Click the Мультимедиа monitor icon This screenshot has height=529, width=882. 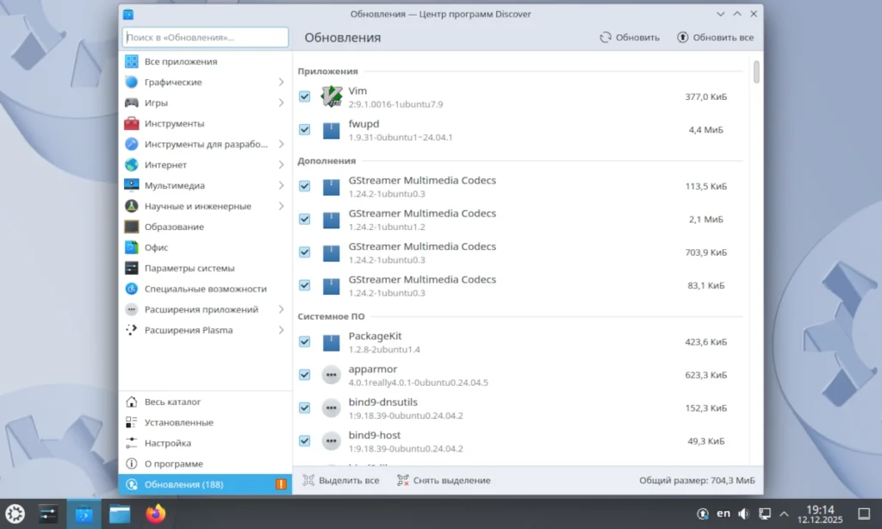[132, 185]
